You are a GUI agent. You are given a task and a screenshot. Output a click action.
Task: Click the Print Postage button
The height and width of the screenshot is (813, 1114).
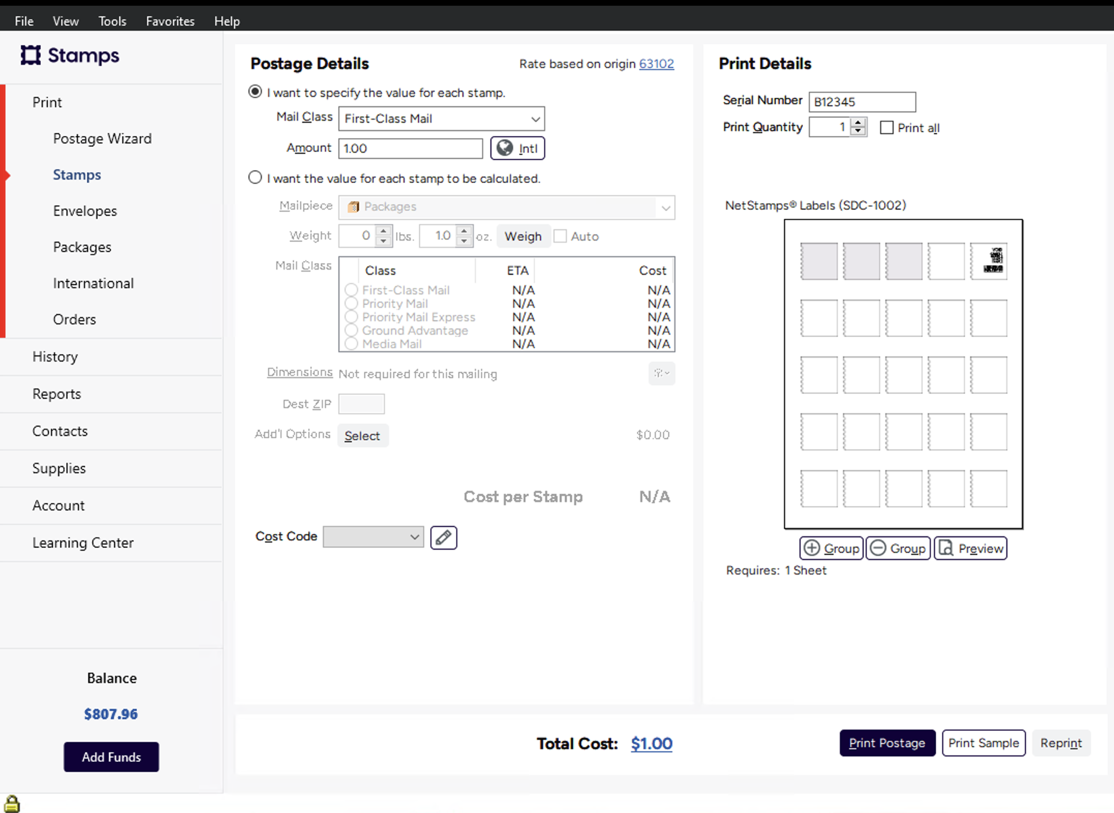pyautogui.click(x=886, y=743)
